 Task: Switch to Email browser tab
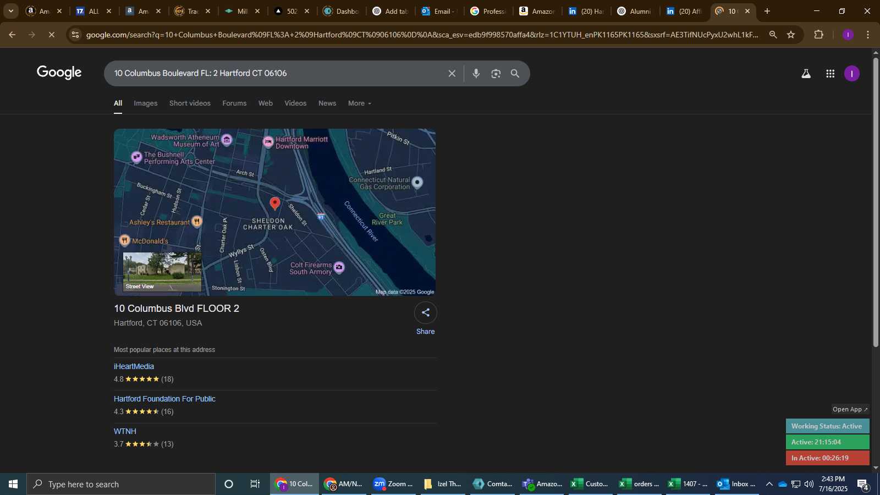439,11
